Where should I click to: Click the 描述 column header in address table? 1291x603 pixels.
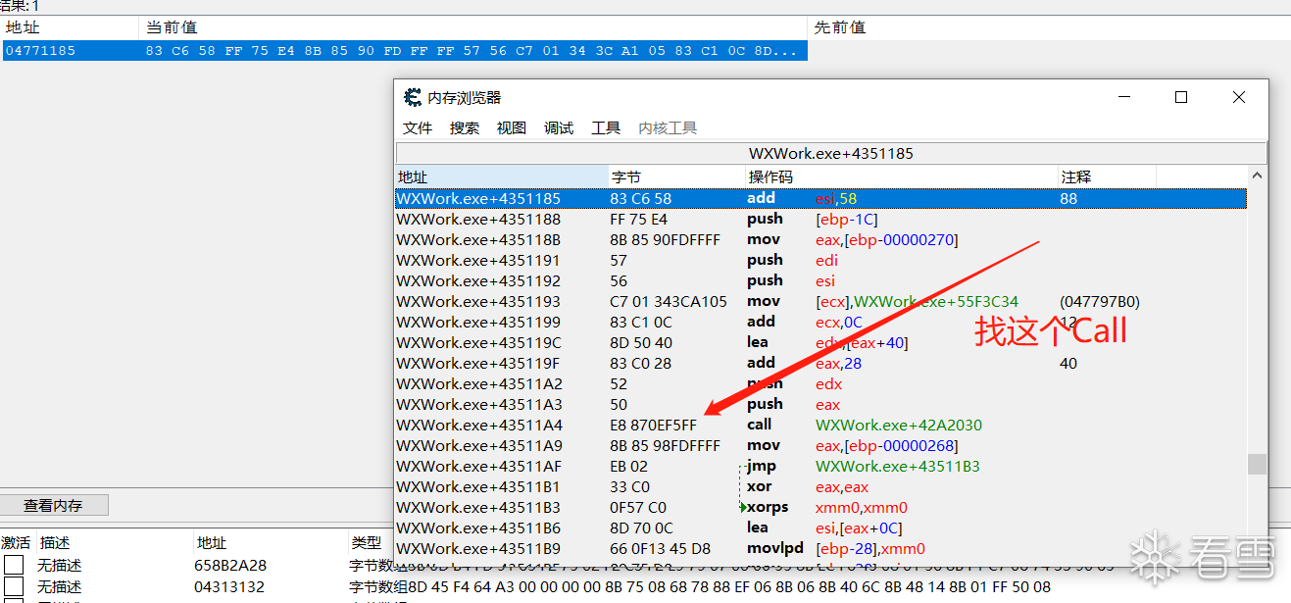(113, 542)
